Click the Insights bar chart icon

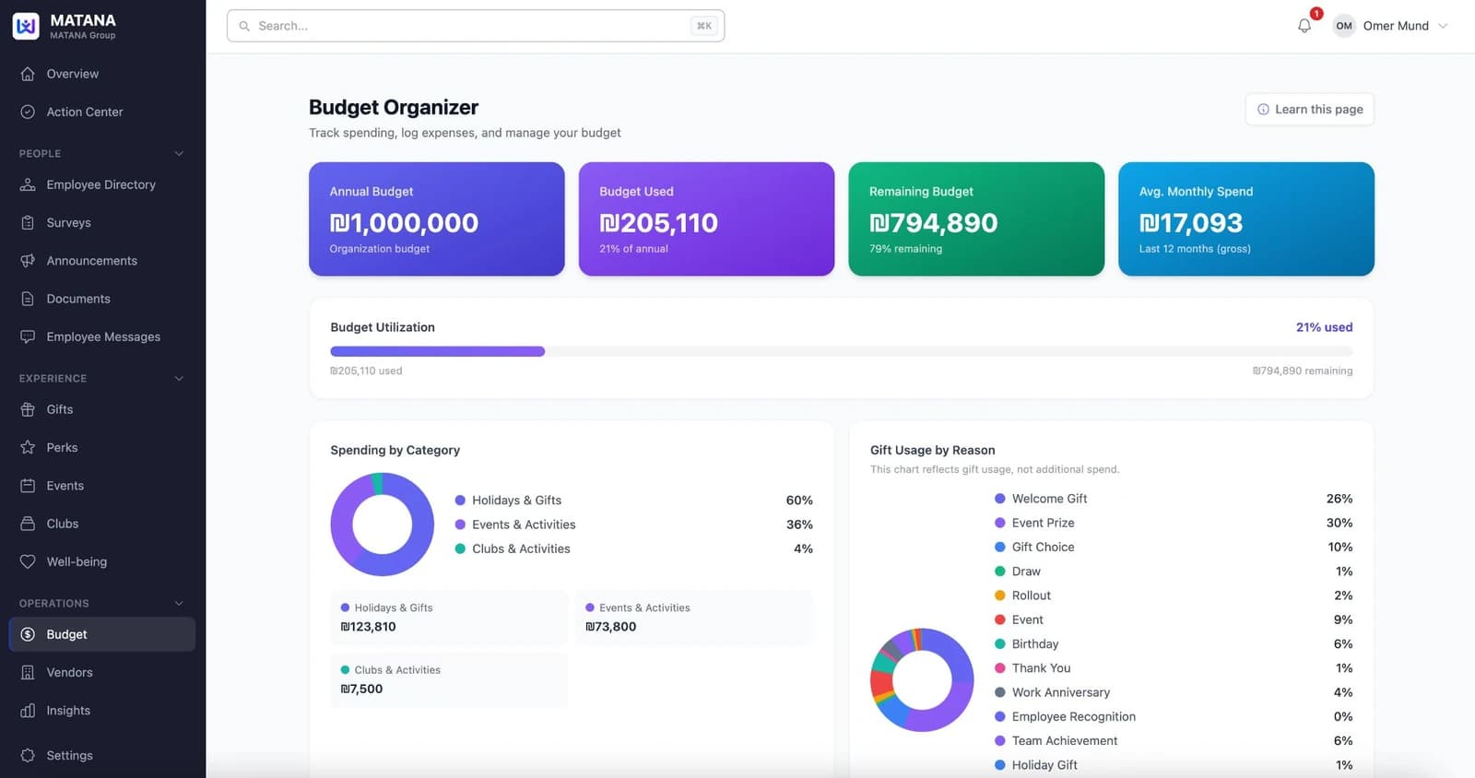[x=28, y=711]
